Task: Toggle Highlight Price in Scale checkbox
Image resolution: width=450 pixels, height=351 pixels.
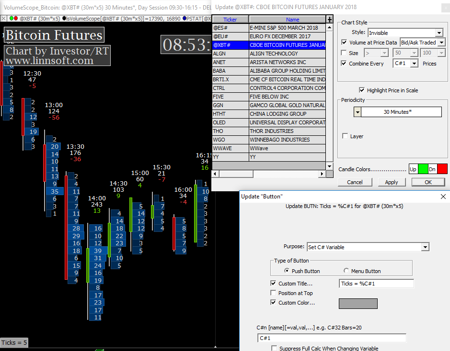Action: [362, 90]
